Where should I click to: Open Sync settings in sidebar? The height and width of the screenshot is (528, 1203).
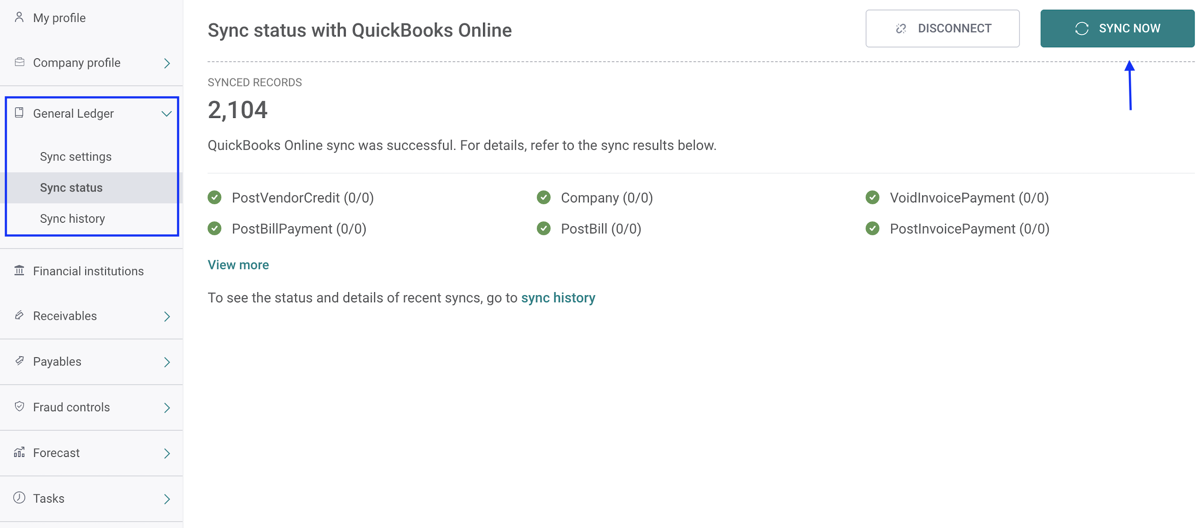75,157
